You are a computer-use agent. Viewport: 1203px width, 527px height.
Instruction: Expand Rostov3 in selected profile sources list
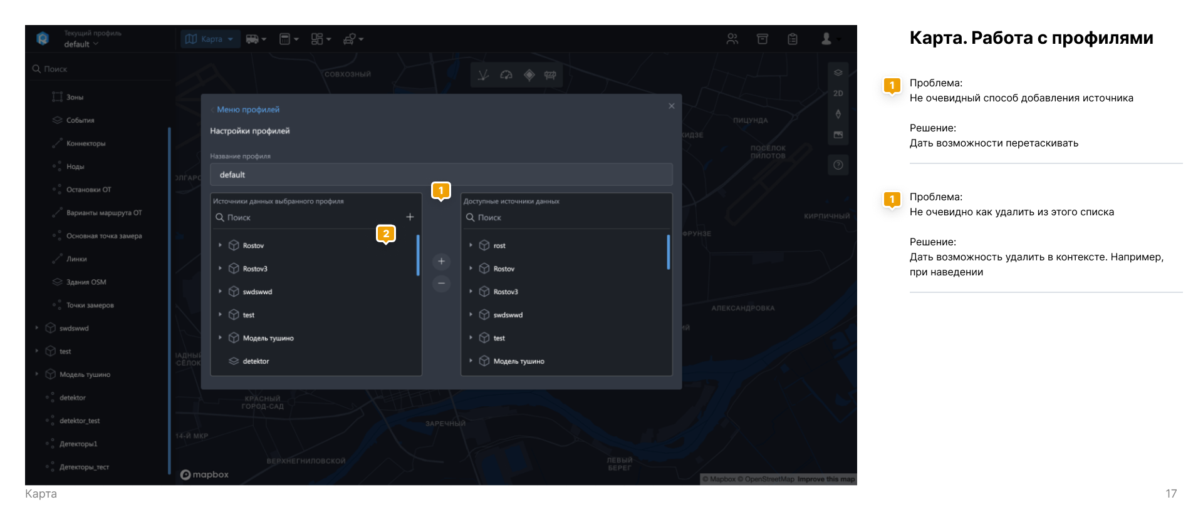click(220, 269)
